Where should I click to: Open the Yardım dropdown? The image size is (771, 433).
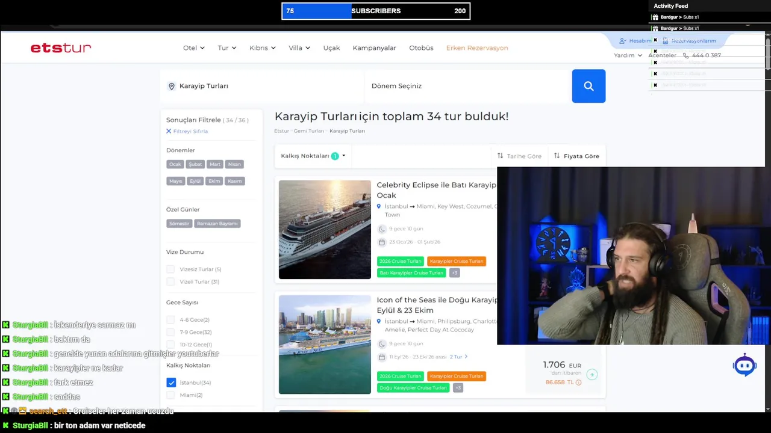[628, 55]
